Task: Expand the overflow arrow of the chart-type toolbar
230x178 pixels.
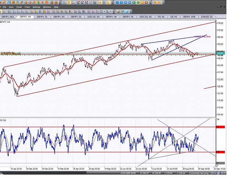Action: point(113,3)
